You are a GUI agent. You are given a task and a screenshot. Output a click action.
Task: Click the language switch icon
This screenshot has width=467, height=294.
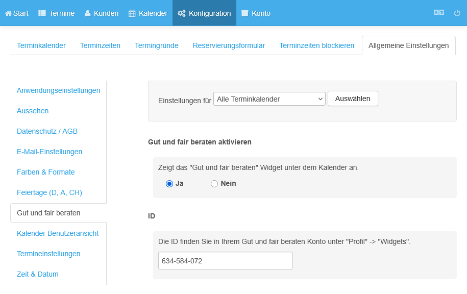438,13
